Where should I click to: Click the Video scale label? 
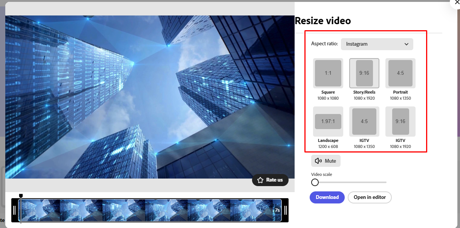[x=322, y=174]
